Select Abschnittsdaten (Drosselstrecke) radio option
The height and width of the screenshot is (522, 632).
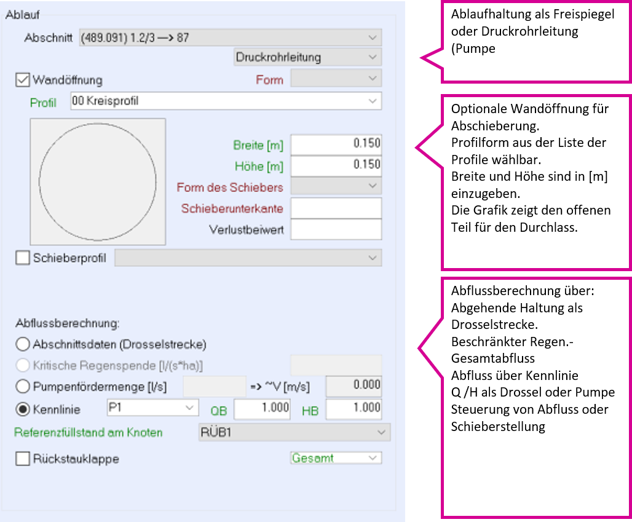click(x=23, y=344)
